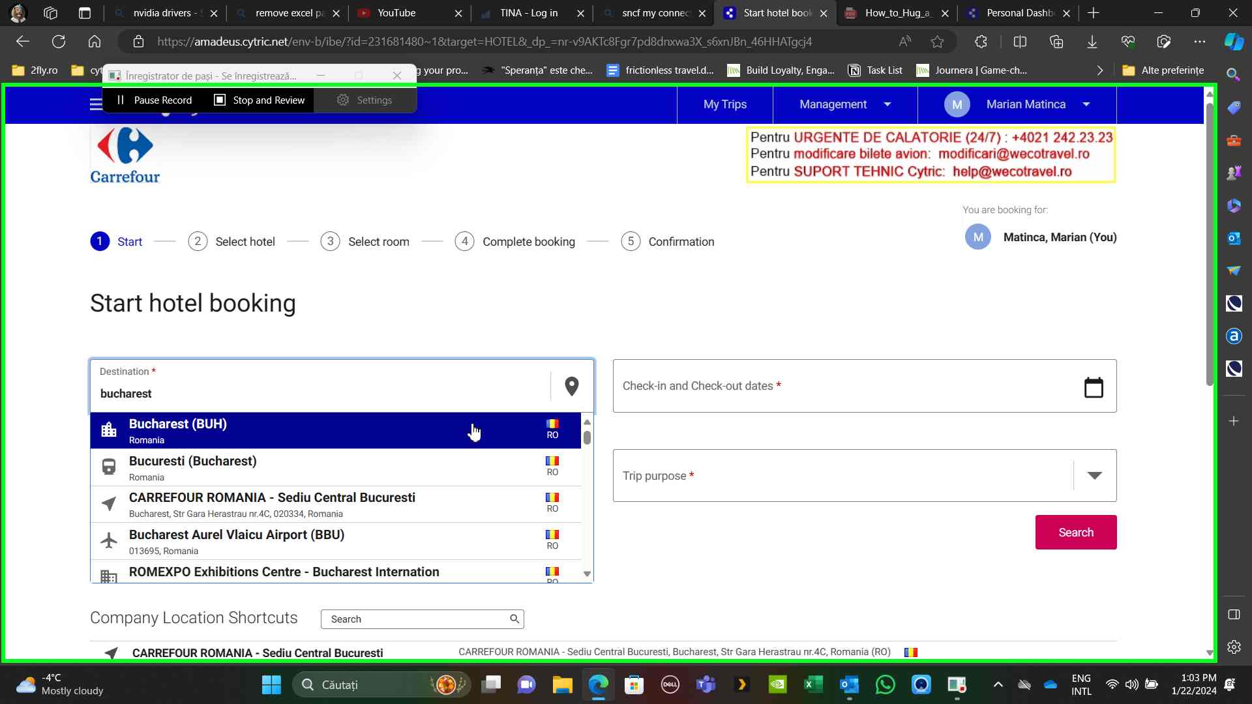
Task: Click the location pin icon in Destination
Action: [571, 387]
